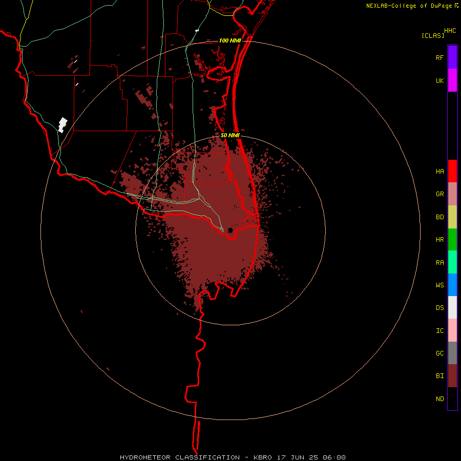Click the 50 NMI range ring label
Image resolution: width=461 pixels, height=461 pixels.
[230, 135]
